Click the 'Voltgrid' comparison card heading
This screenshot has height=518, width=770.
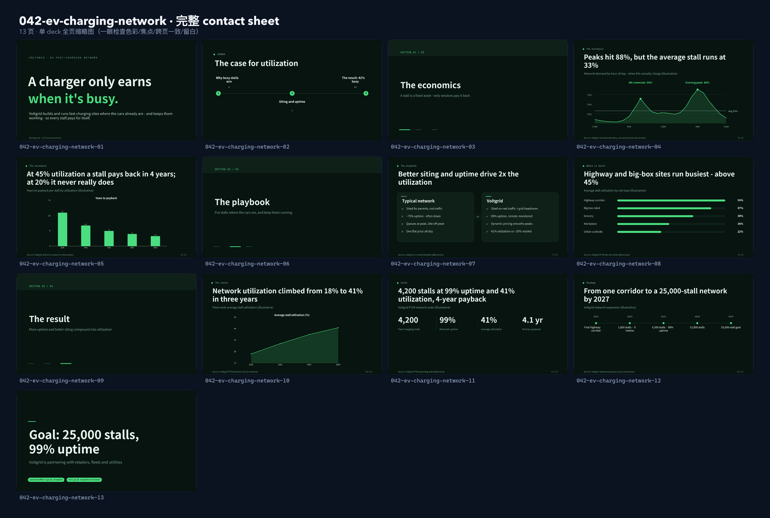(495, 201)
